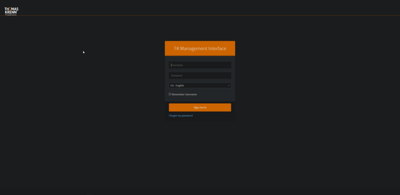Open the US - English language dropdown
This screenshot has height=195, width=400.
(200, 86)
